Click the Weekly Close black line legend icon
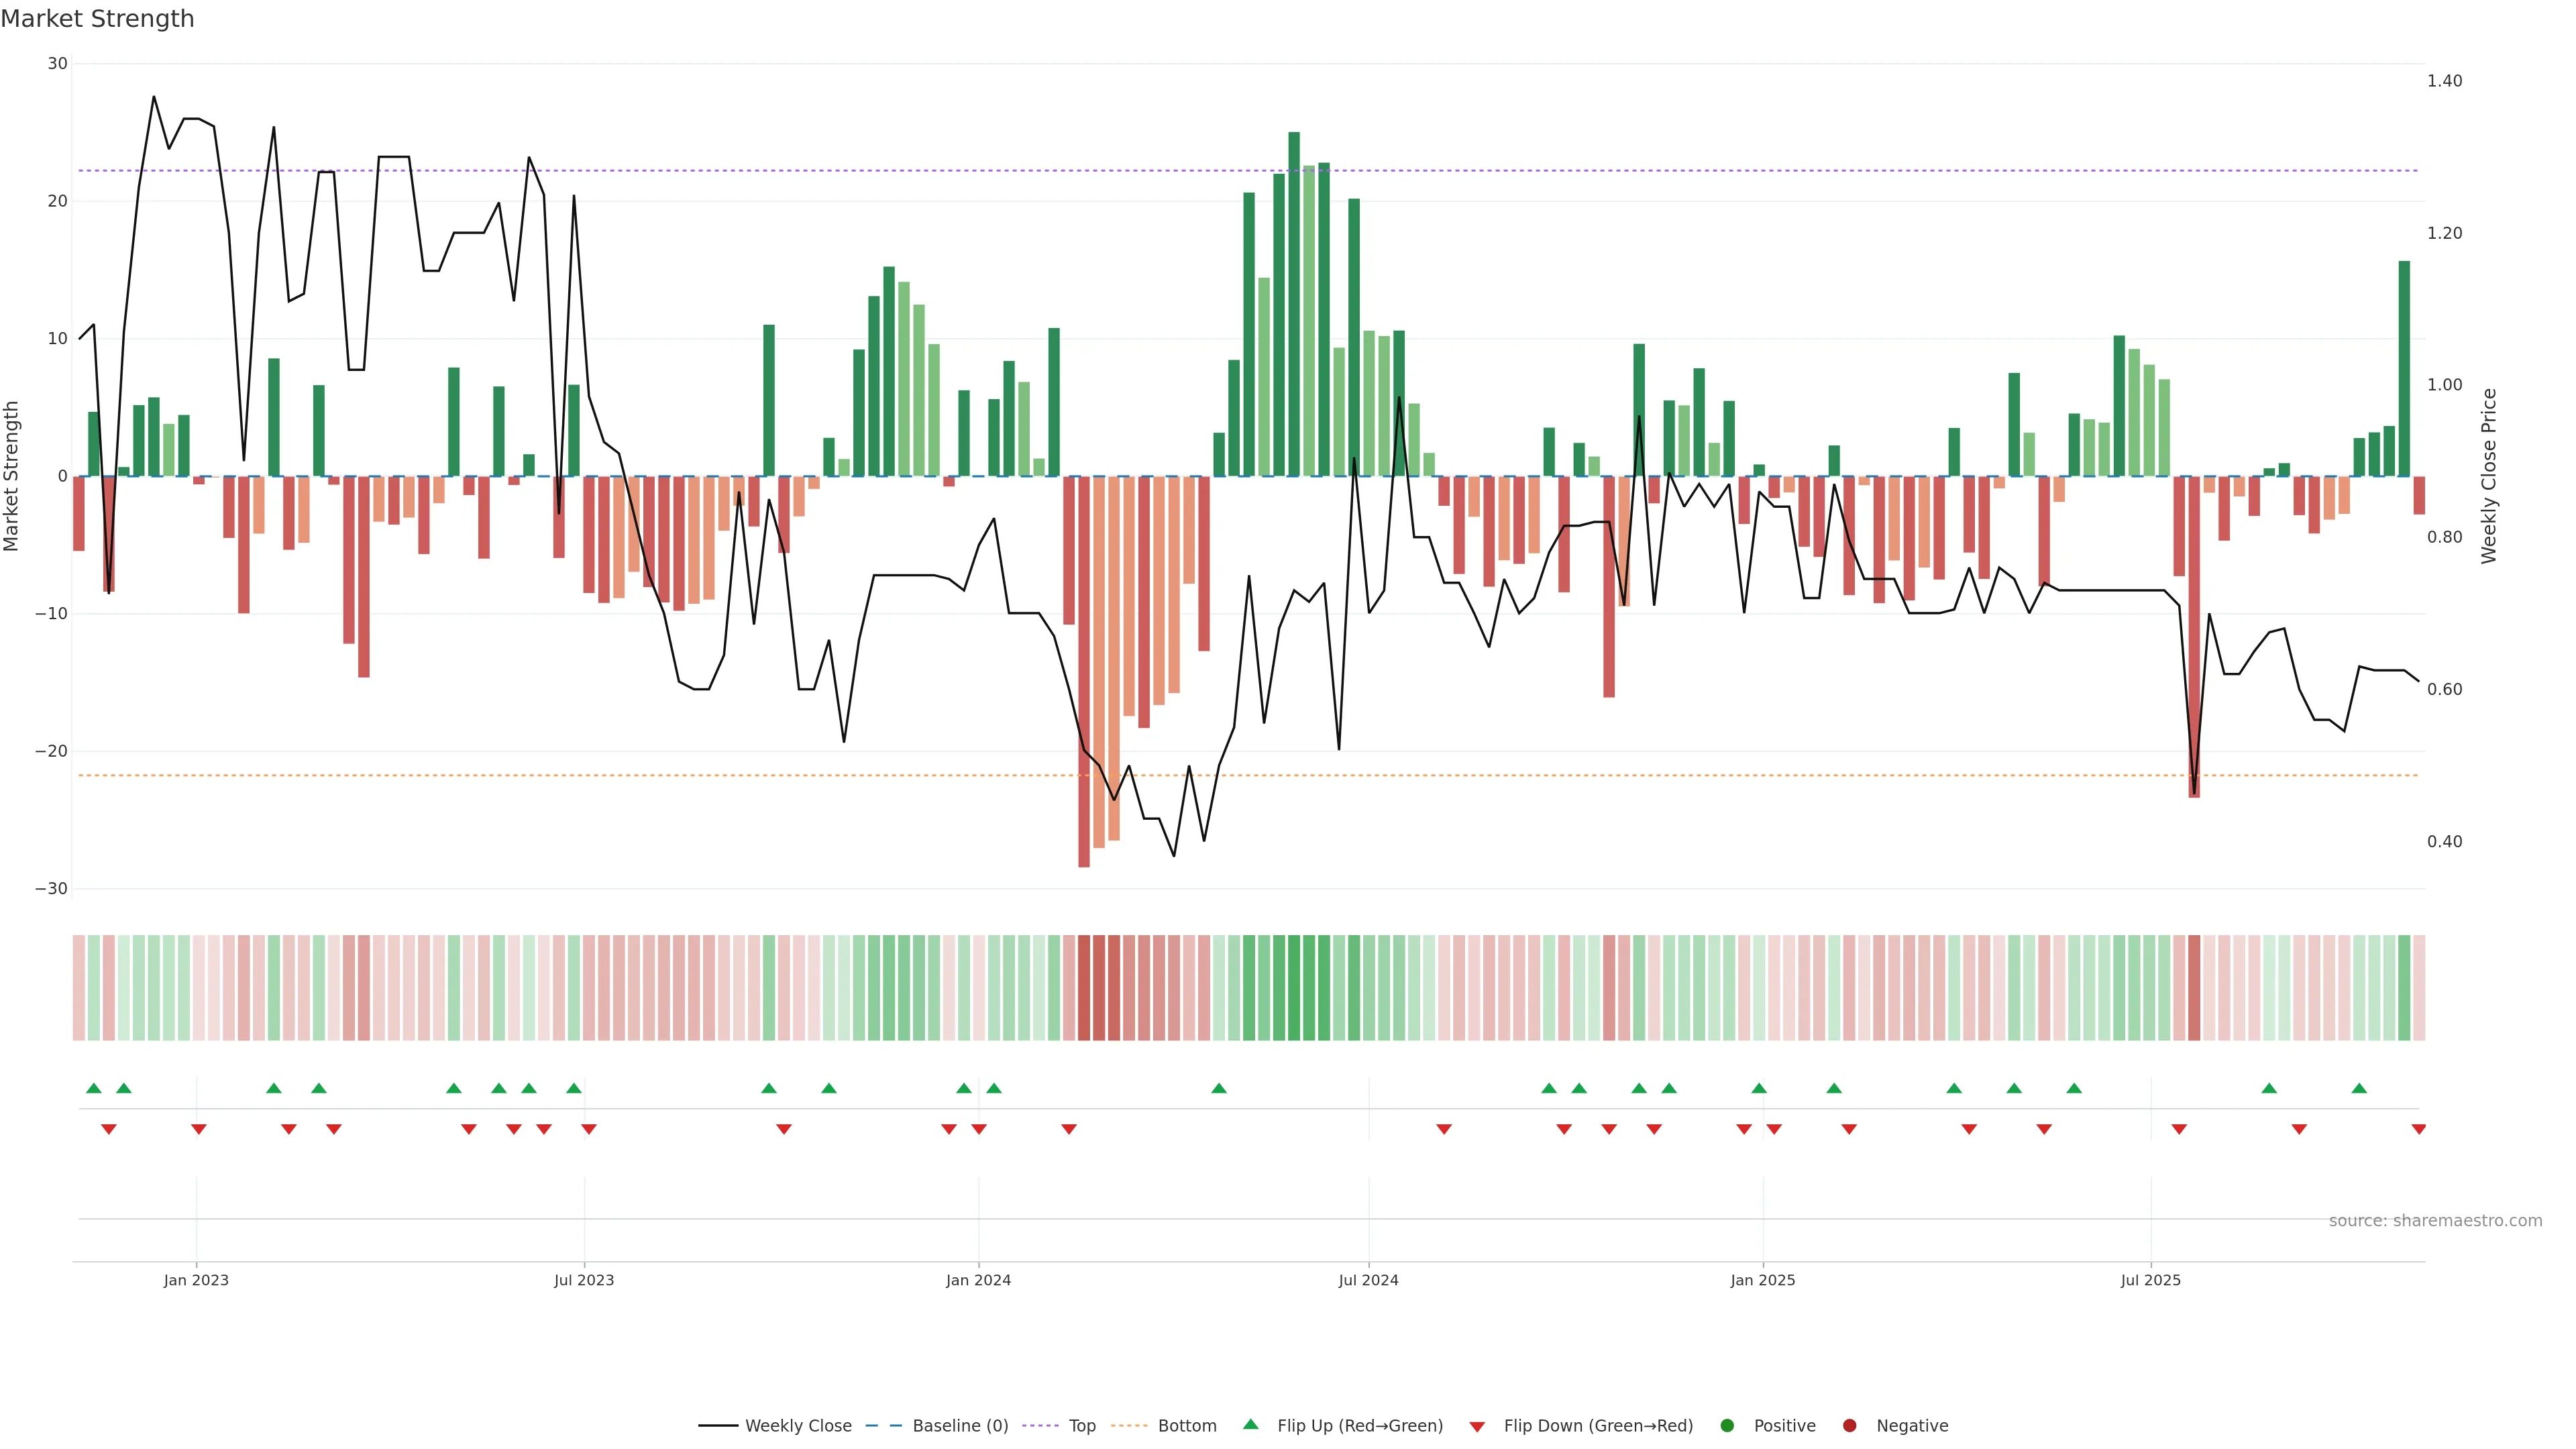The width and height of the screenshot is (2576, 1449). pos(718,1425)
